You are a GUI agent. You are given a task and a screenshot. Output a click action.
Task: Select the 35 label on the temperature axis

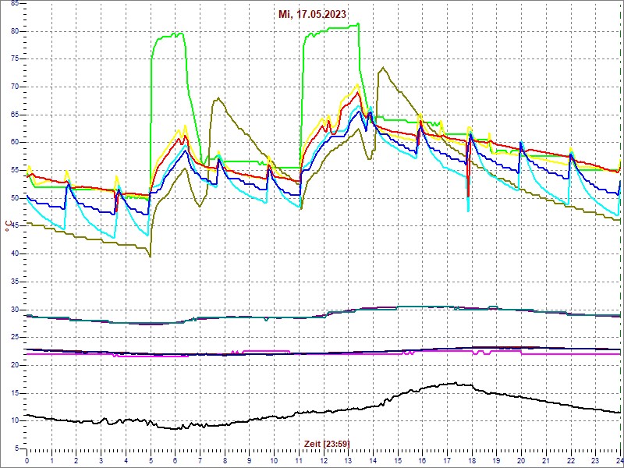14,282
